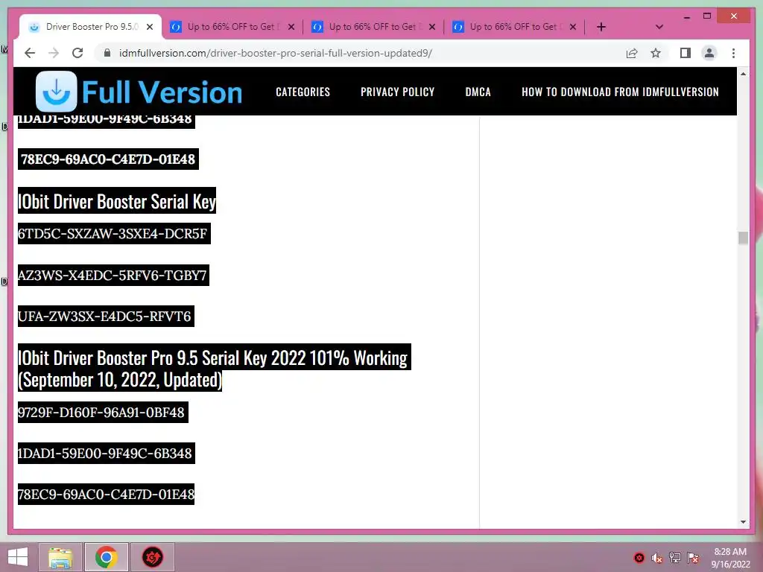Click the scrollbar down arrow
Viewport: 763px width, 572px height.
click(743, 522)
